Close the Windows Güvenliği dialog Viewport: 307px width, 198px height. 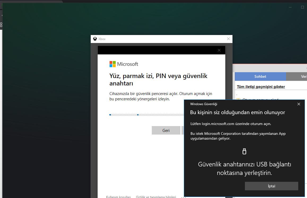tap(299, 104)
